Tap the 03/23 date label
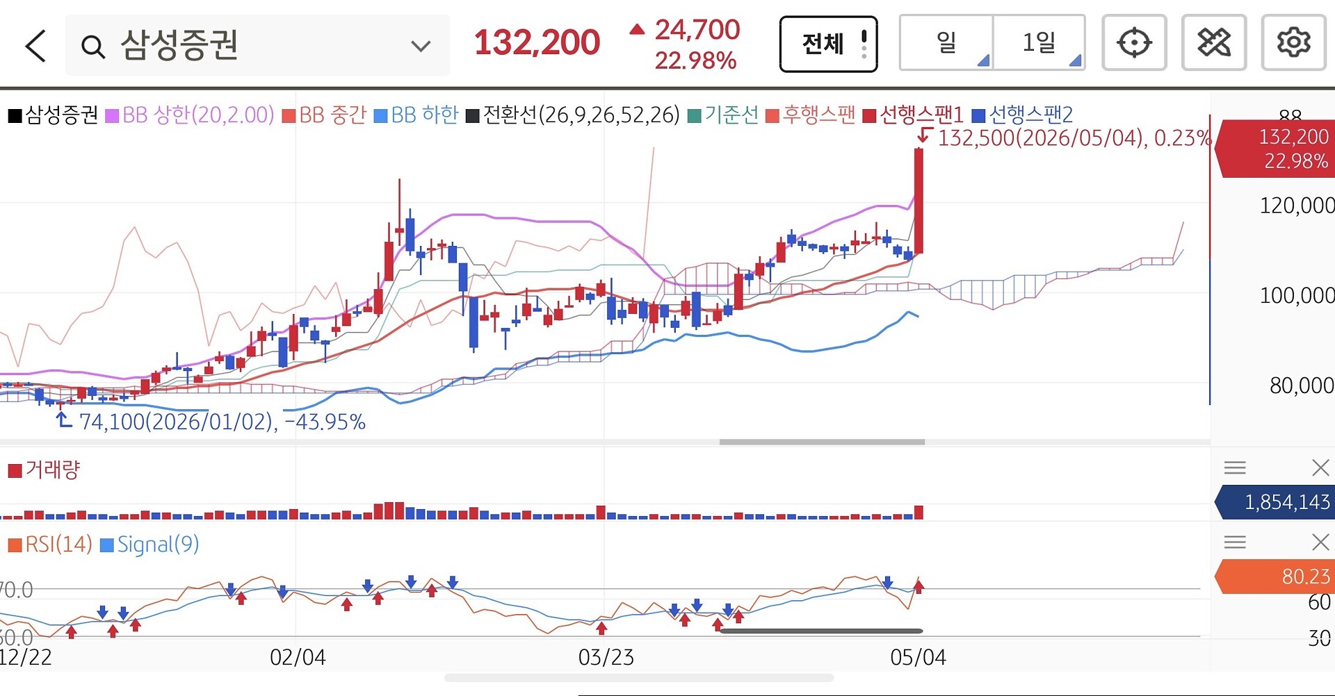Image resolution: width=1335 pixels, height=696 pixels. tap(606, 657)
